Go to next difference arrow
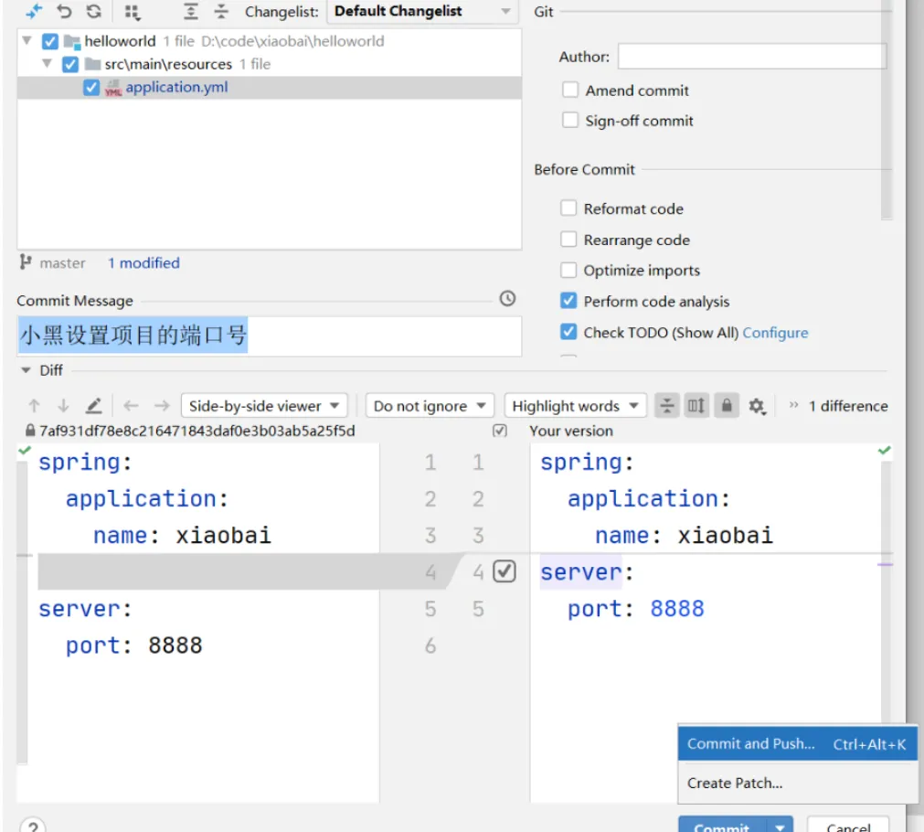Image resolution: width=924 pixels, height=832 pixels. tap(63, 406)
